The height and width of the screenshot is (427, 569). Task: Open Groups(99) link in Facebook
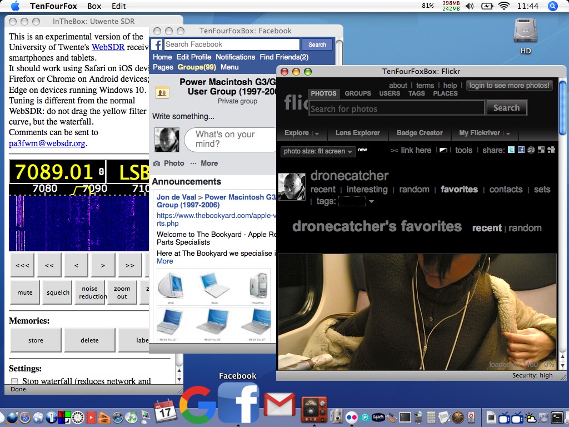tap(197, 67)
